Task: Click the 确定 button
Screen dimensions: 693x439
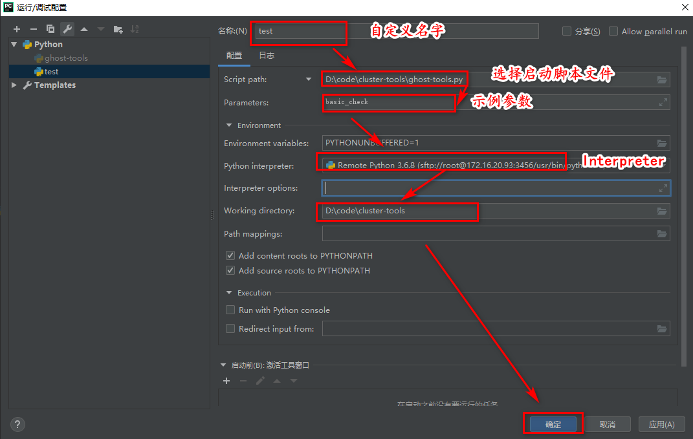Action: click(x=553, y=424)
